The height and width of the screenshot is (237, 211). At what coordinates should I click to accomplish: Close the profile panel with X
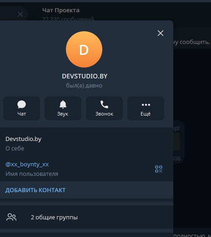(x=161, y=33)
